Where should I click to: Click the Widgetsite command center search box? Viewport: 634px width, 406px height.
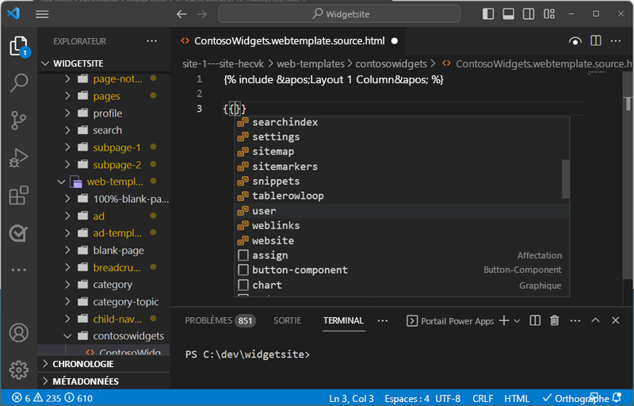339,14
